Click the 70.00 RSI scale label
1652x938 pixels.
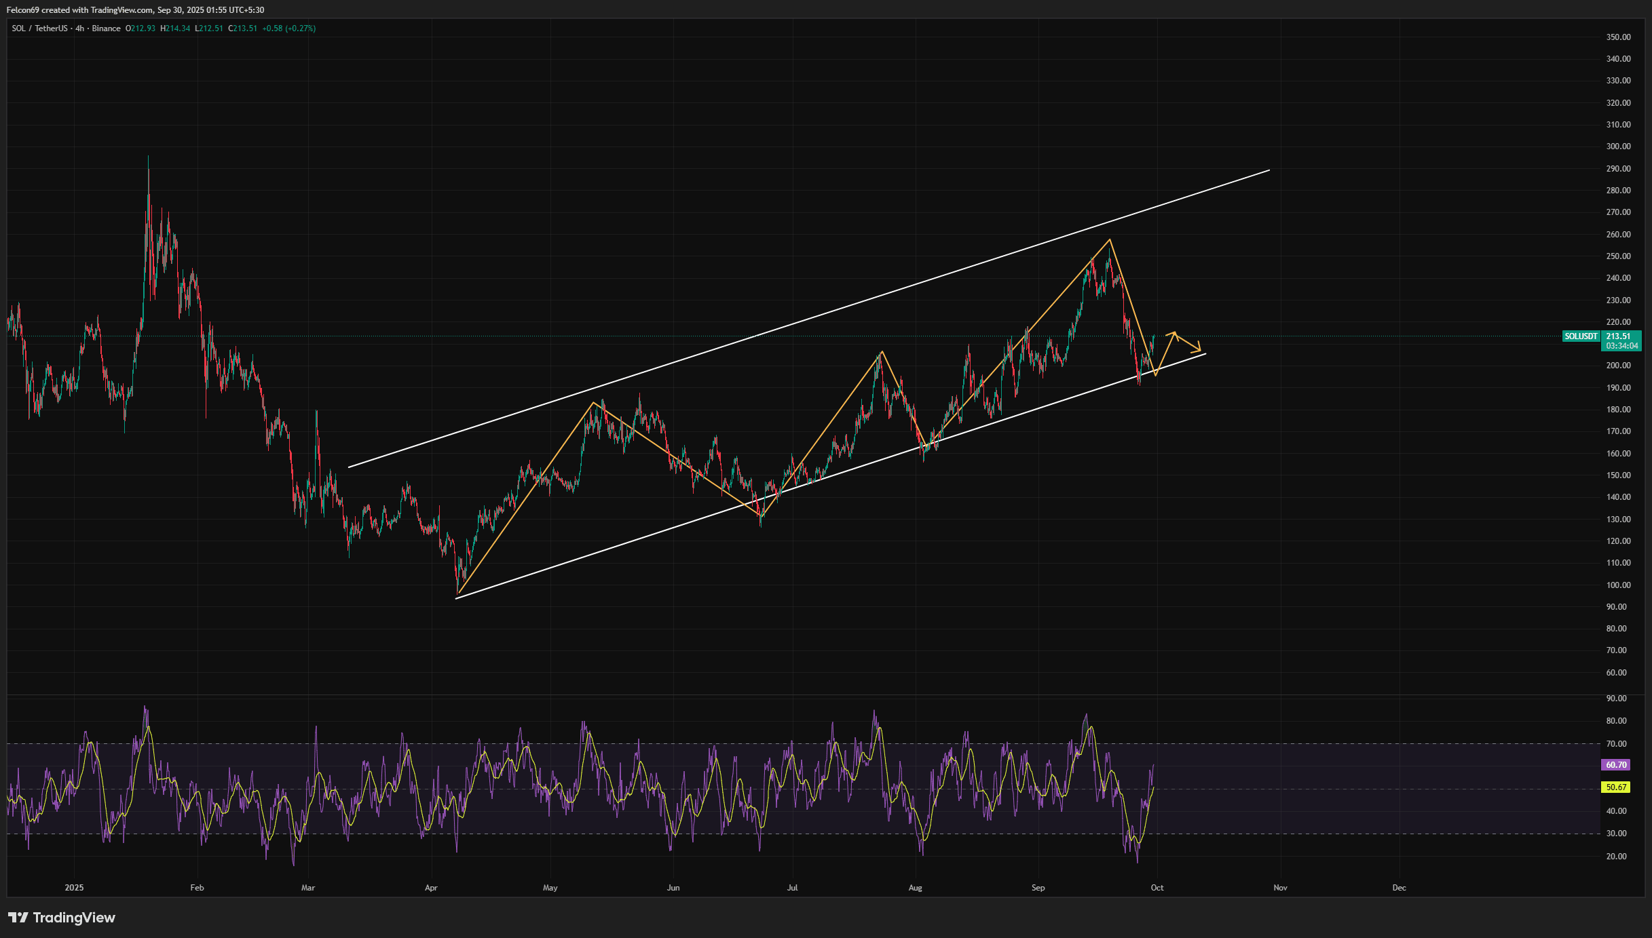1617,743
